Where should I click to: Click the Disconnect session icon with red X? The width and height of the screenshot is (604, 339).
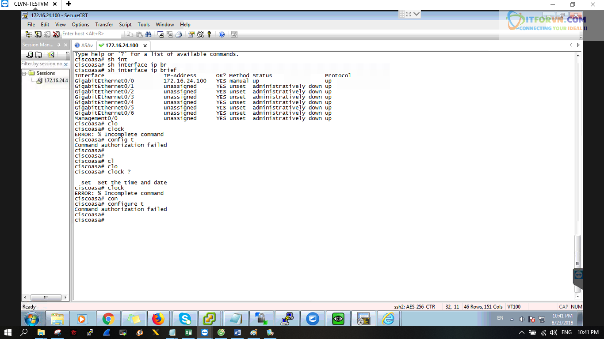pyautogui.click(x=56, y=34)
